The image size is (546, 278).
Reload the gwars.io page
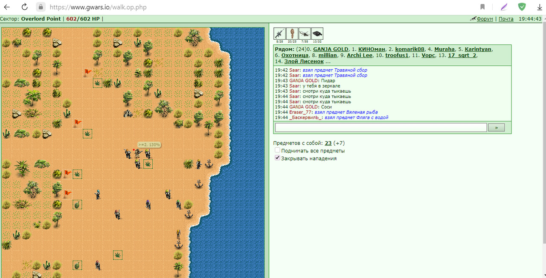coord(25,7)
